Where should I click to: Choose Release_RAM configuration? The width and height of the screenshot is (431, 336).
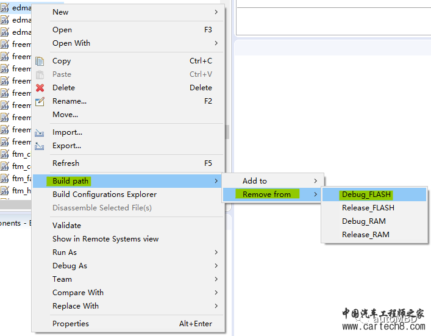[374, 235]
